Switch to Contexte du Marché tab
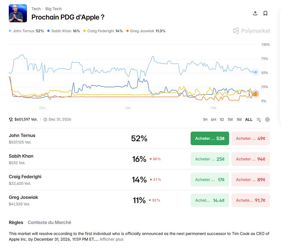The height and width of the screenshot is (248, 281). (x=50, y=223)
